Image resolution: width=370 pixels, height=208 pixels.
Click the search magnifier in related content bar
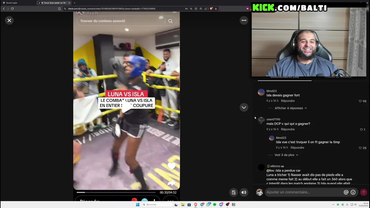[x=170, y=21]
